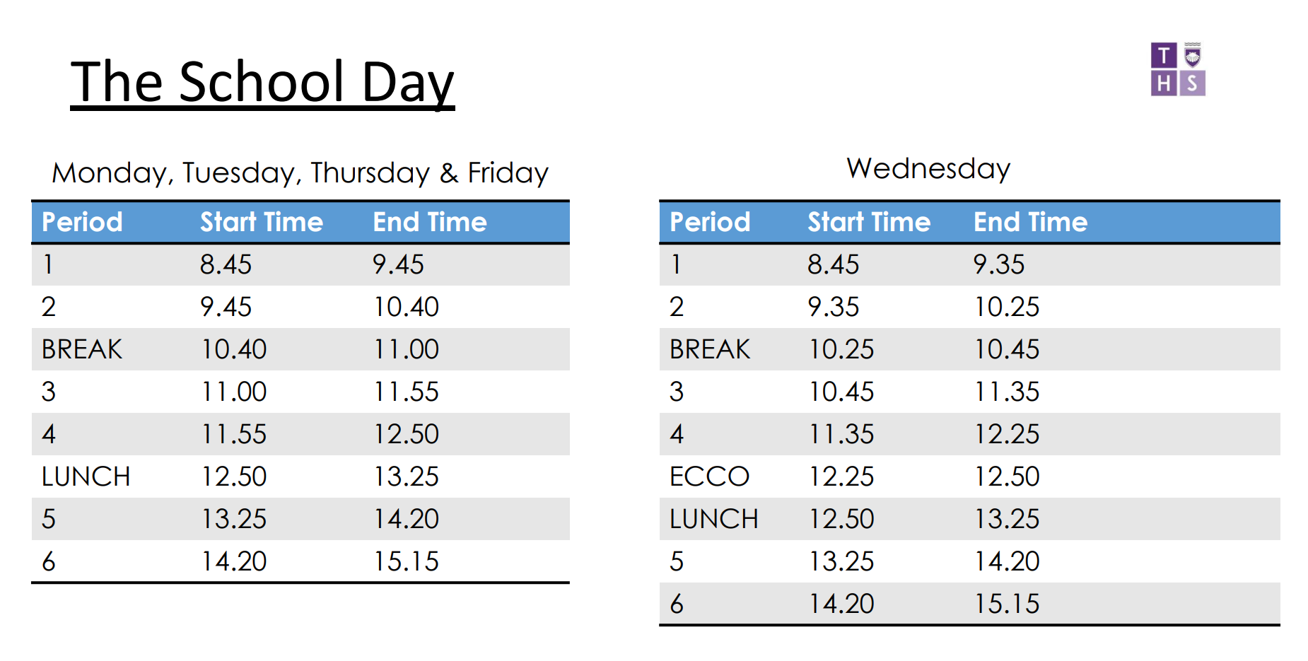Select 15.15 end time in left table

tap(407, 561)
